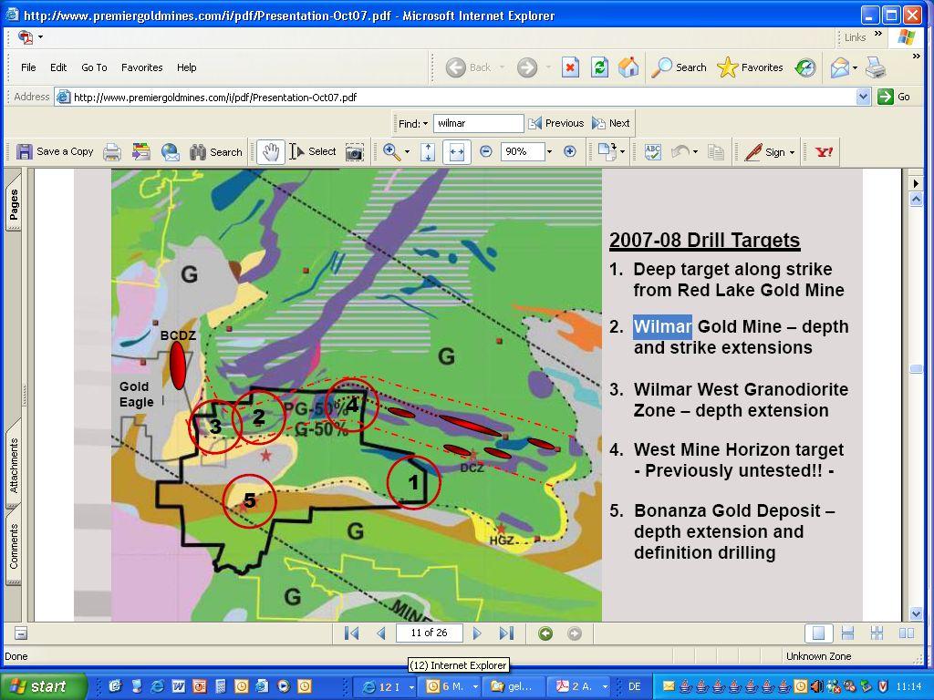Open the Favorites menu
Screen dimensions: 934x700
[x=141, y=67]
